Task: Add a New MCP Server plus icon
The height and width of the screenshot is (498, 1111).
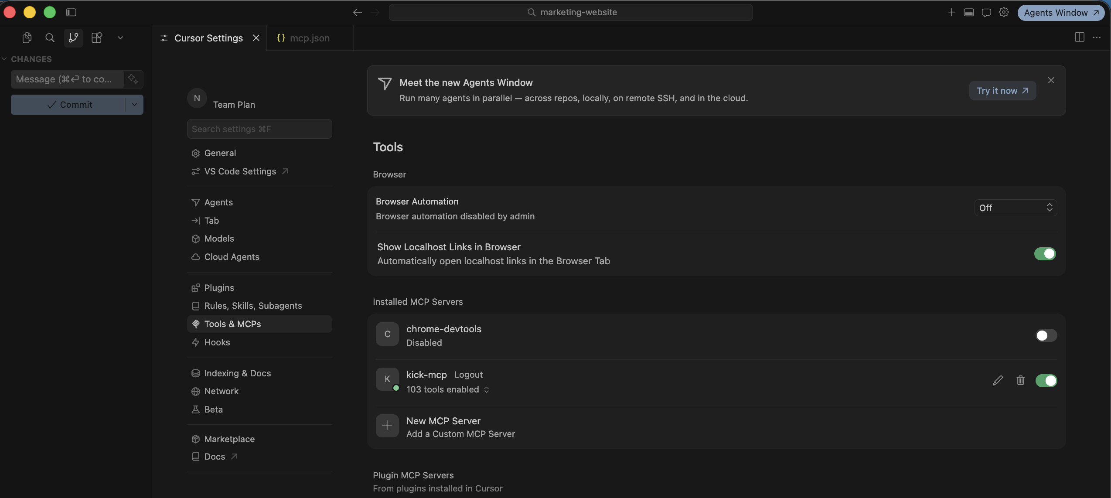Action: point(387,426)
